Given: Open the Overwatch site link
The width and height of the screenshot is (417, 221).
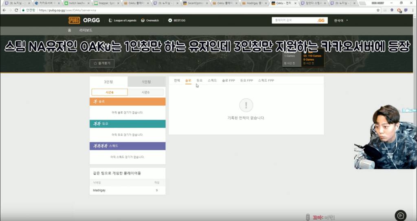Looking at the screenshot, I should [x=150, y=20].
